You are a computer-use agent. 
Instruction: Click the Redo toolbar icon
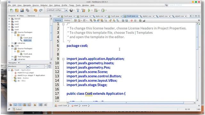coord(41,10)
